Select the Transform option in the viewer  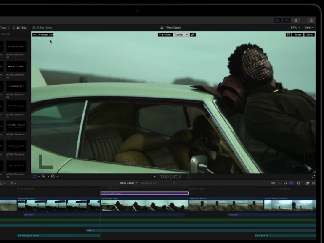[165, 35]
